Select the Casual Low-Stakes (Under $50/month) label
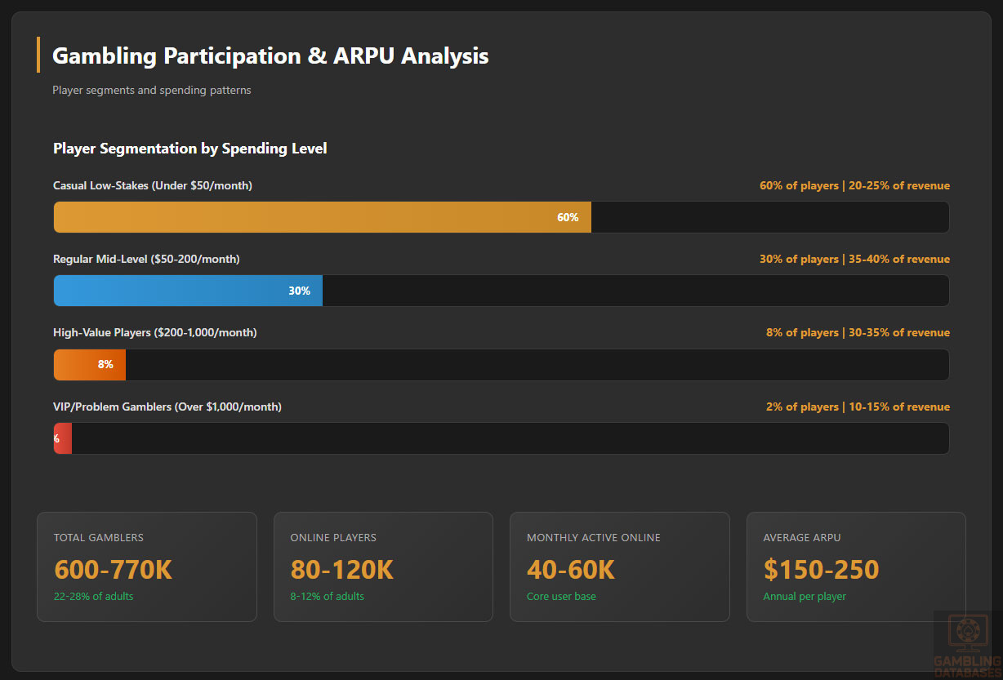The height and width of the screenshot is (680, 1003). point(152,185)
